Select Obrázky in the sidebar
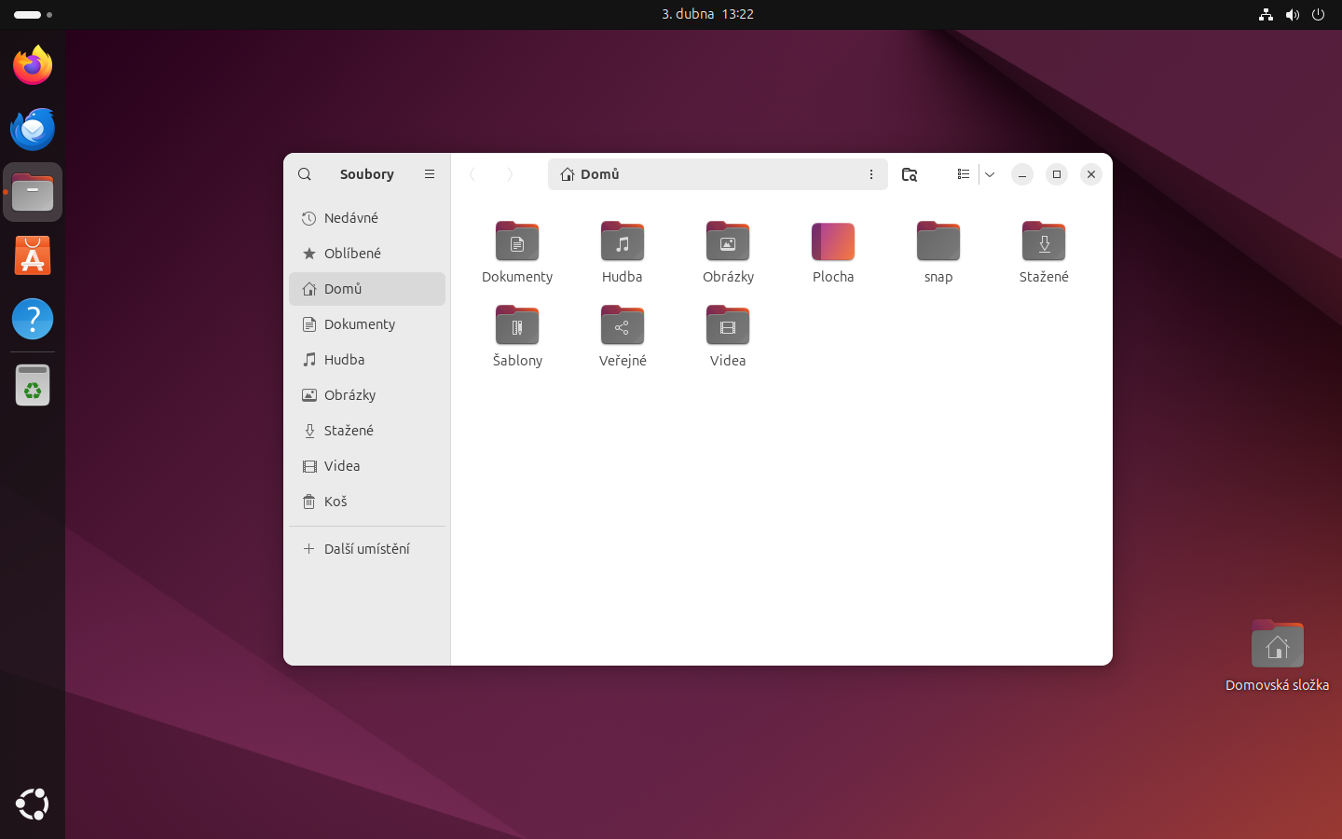The width and height of the screenshot is (1342, 839). tap(349, 395)
